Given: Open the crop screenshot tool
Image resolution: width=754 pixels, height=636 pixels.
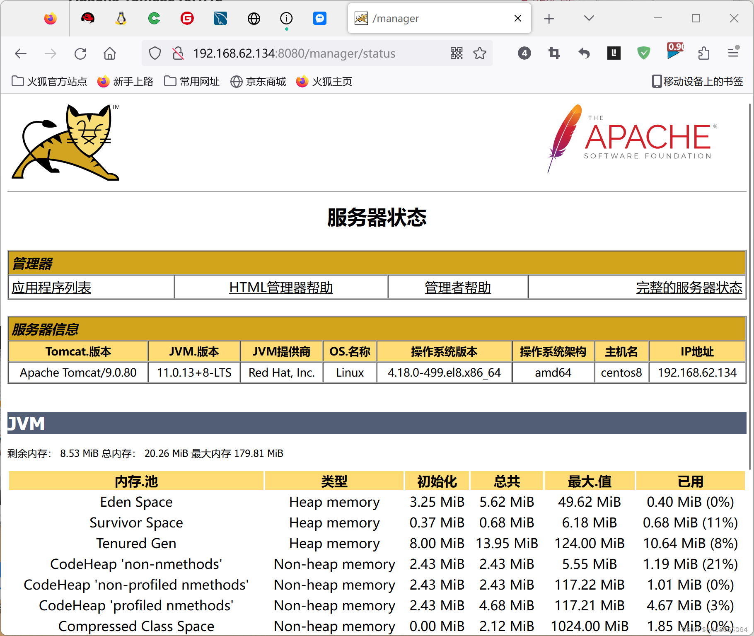Looking at the screenshot, I should [554, 53].
